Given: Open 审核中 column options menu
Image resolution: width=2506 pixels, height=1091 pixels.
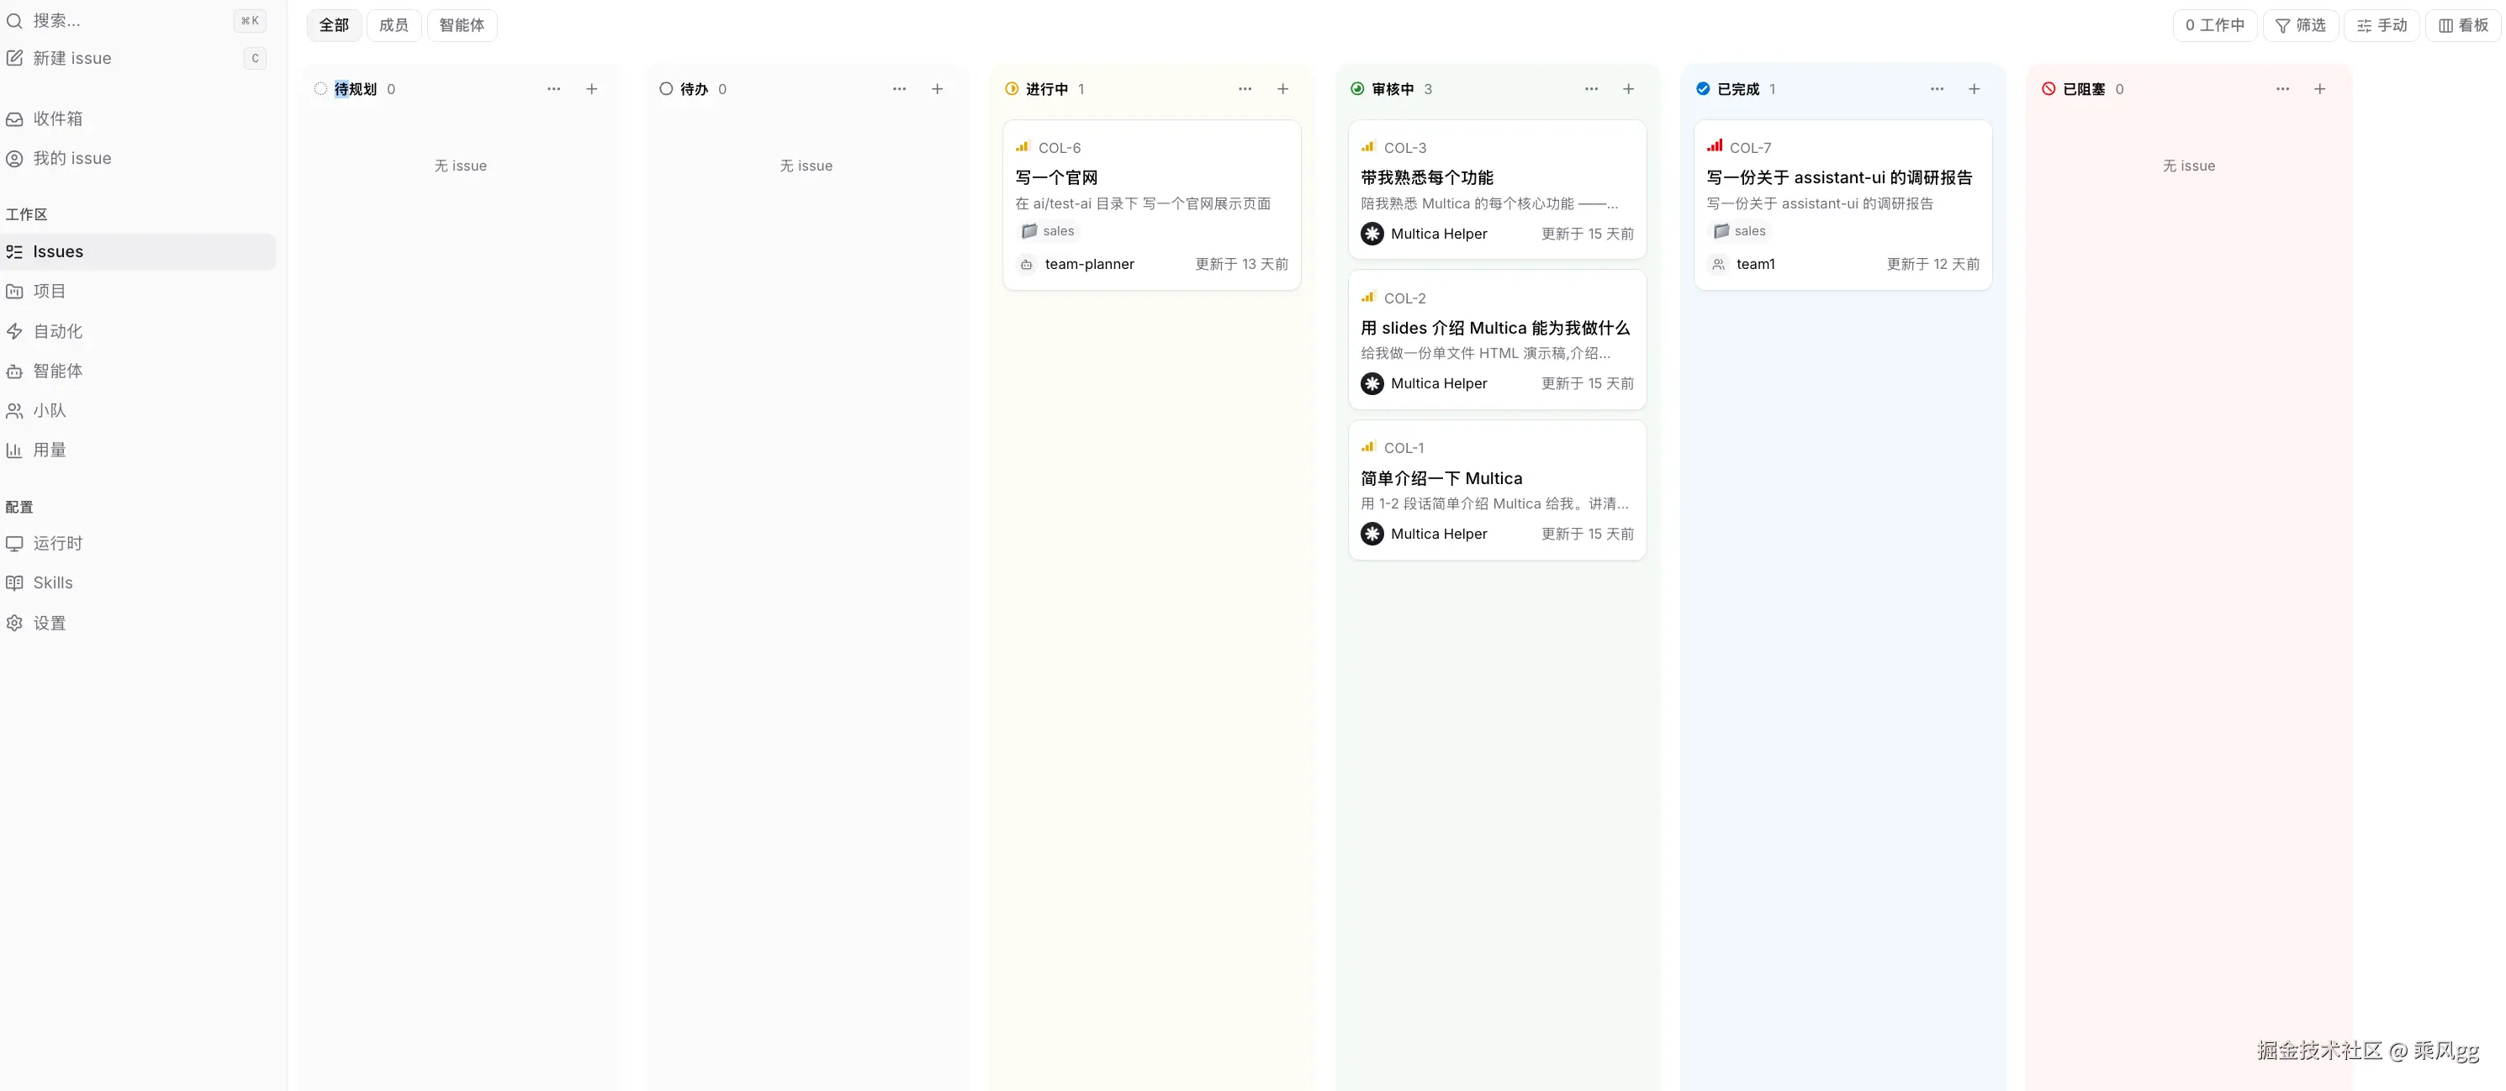Looking at the screenshot, I should pos(1592,89).
